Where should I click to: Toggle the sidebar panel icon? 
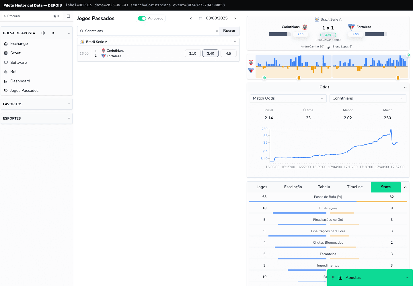(x=68, y=16)
